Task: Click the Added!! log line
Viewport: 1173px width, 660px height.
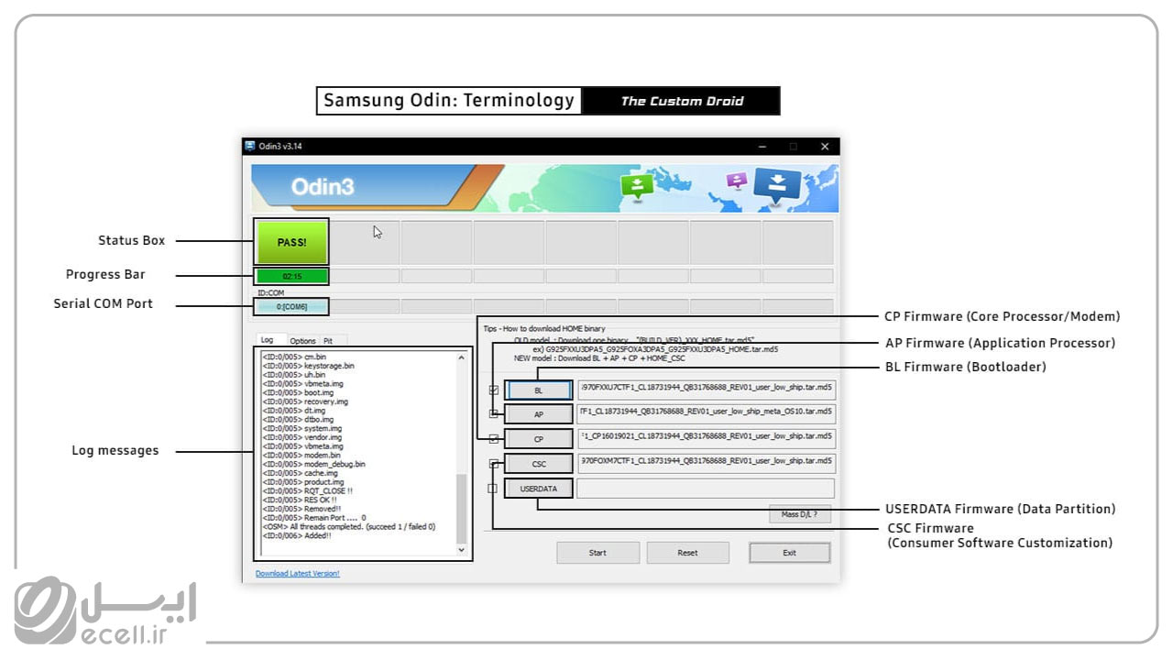Action: point(297,535)
